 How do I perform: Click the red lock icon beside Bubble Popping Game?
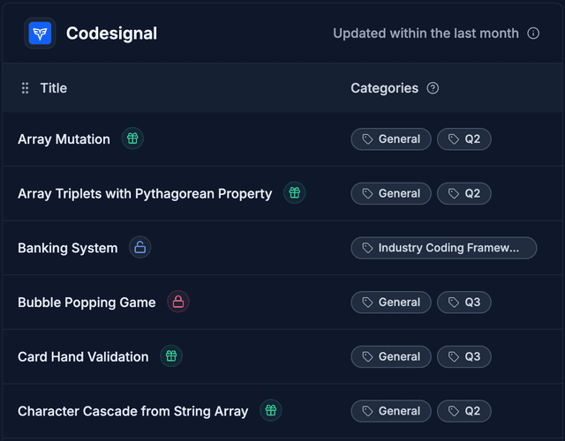tap(177, 303)
